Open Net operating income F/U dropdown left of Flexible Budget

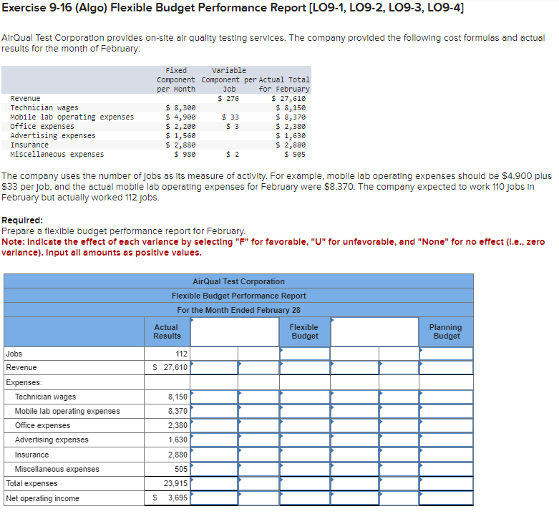pyautogui.click(x=259, y=498)
